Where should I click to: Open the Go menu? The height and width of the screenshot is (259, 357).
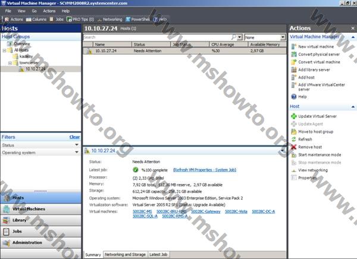34,11
